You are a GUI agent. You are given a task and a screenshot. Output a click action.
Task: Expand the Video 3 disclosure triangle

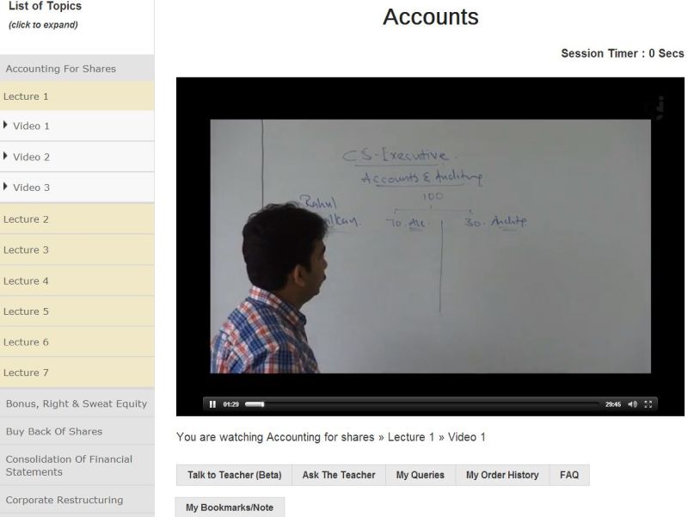(6, 187)
